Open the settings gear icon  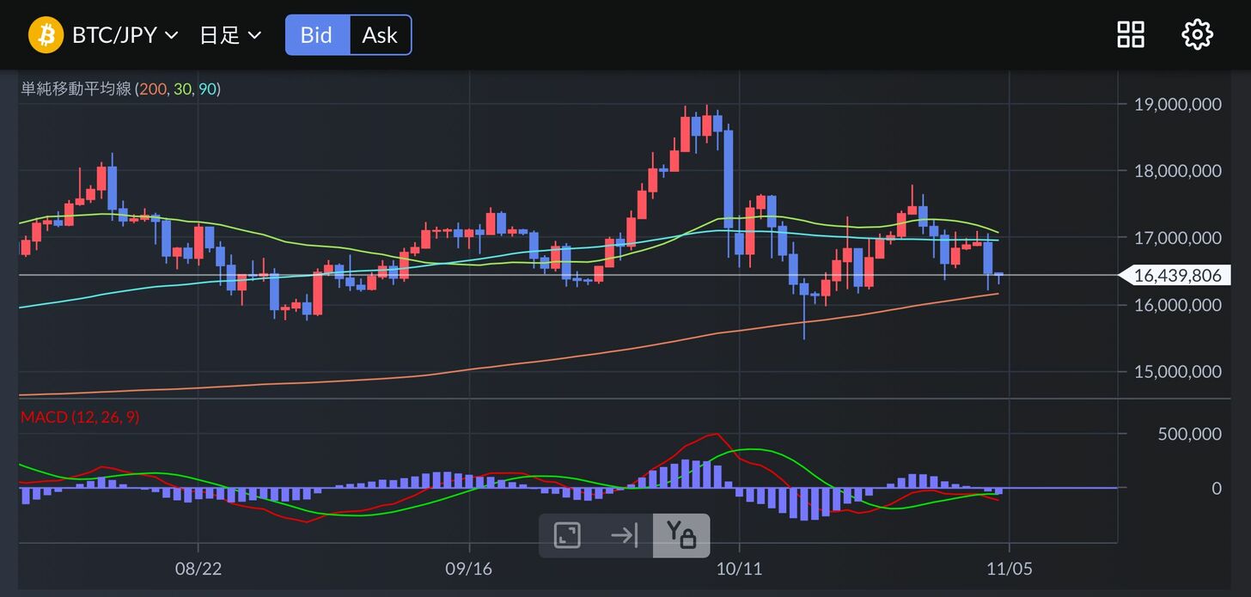coord(1197,35)
